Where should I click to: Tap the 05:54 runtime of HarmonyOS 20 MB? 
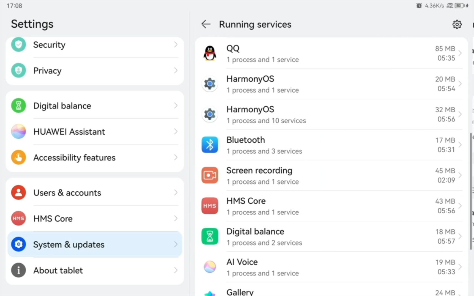[446, 89]
